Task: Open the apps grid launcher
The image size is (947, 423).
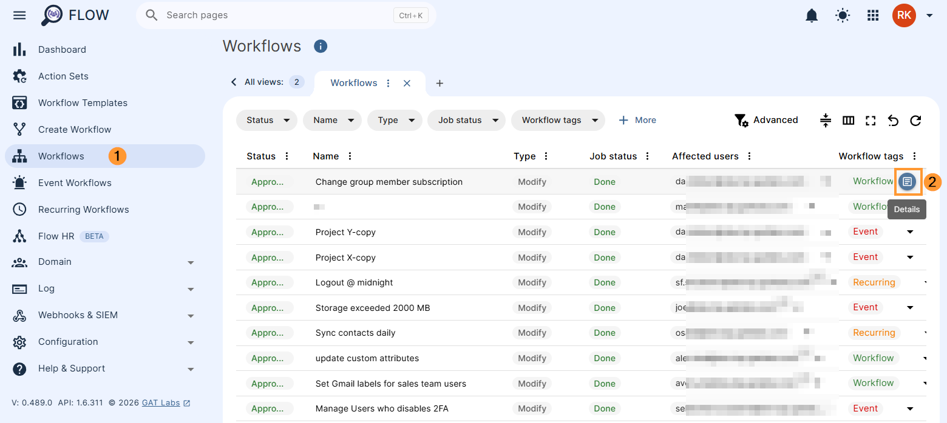Action: point(873,16)
